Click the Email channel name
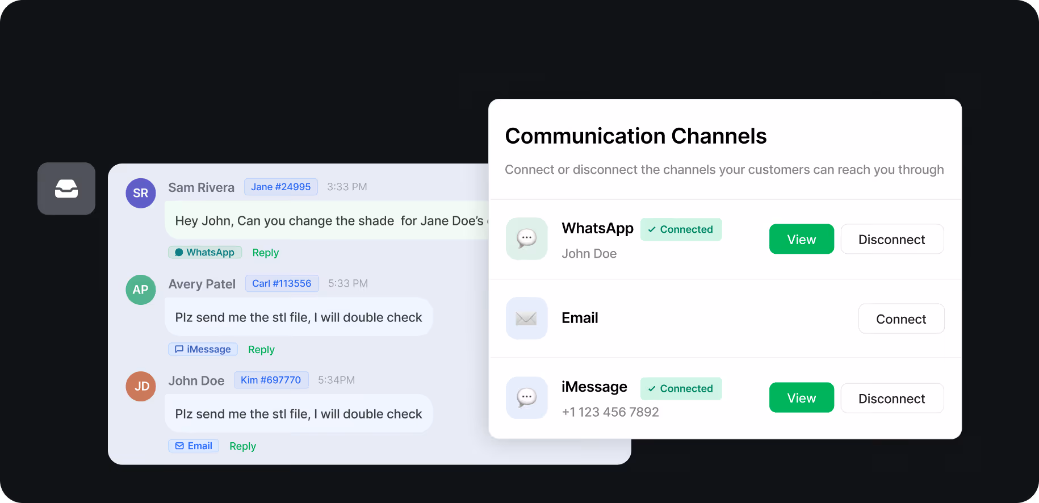 point(580,318)
